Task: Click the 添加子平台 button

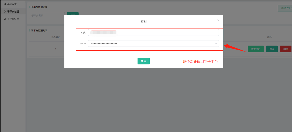Action: click(x=285, y=8)
